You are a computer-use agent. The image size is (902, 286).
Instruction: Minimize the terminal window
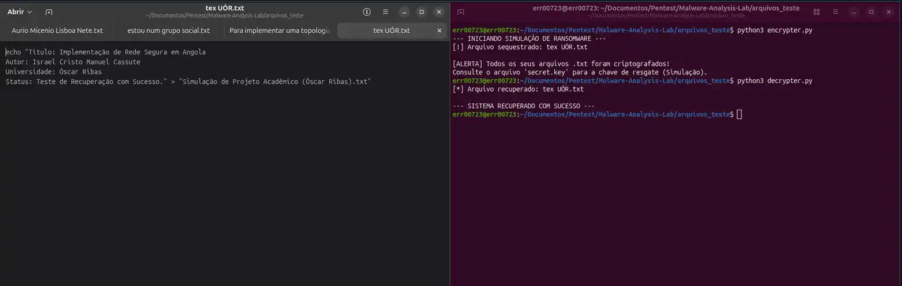click(854, 12)
